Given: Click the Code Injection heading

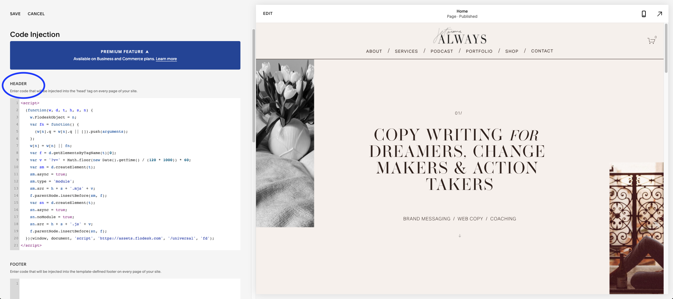Looking at the screenshot, I should coord(35,35).
